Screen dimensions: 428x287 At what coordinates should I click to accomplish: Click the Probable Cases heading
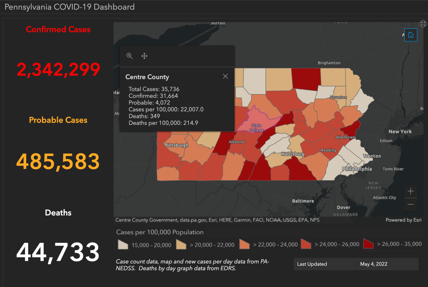click(58, 120)
